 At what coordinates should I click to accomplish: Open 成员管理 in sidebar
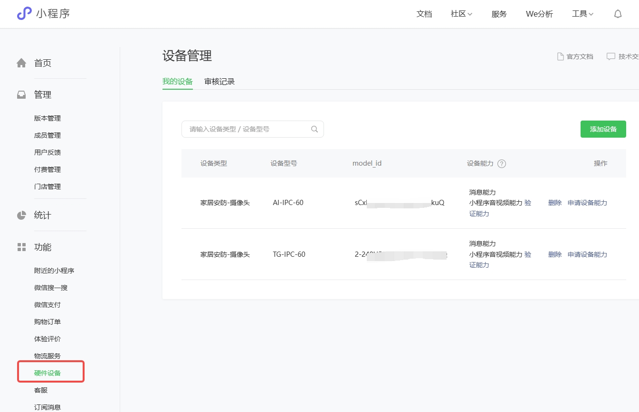[x=48, y=135]
